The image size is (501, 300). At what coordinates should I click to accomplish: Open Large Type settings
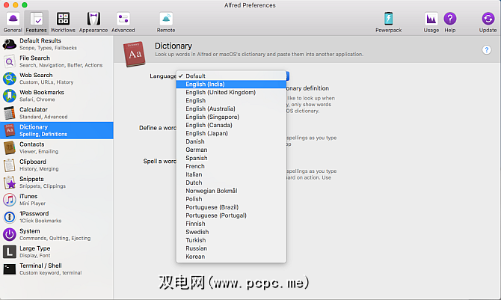coord(57,251)
